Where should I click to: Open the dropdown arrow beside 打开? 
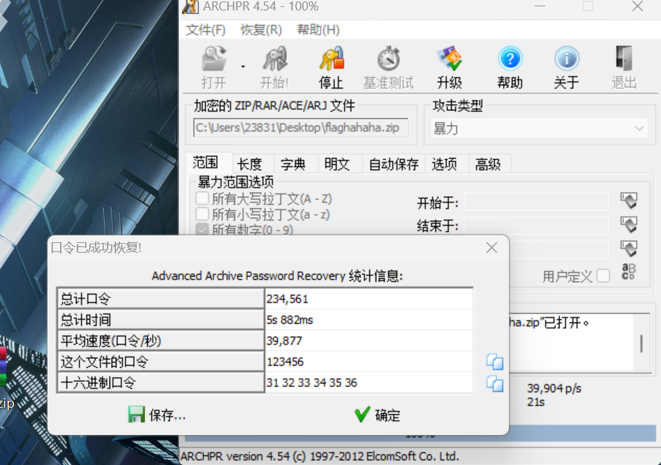coord(243,66)
